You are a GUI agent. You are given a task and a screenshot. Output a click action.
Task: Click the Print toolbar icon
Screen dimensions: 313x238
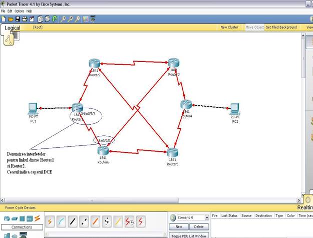coord(25,19)
